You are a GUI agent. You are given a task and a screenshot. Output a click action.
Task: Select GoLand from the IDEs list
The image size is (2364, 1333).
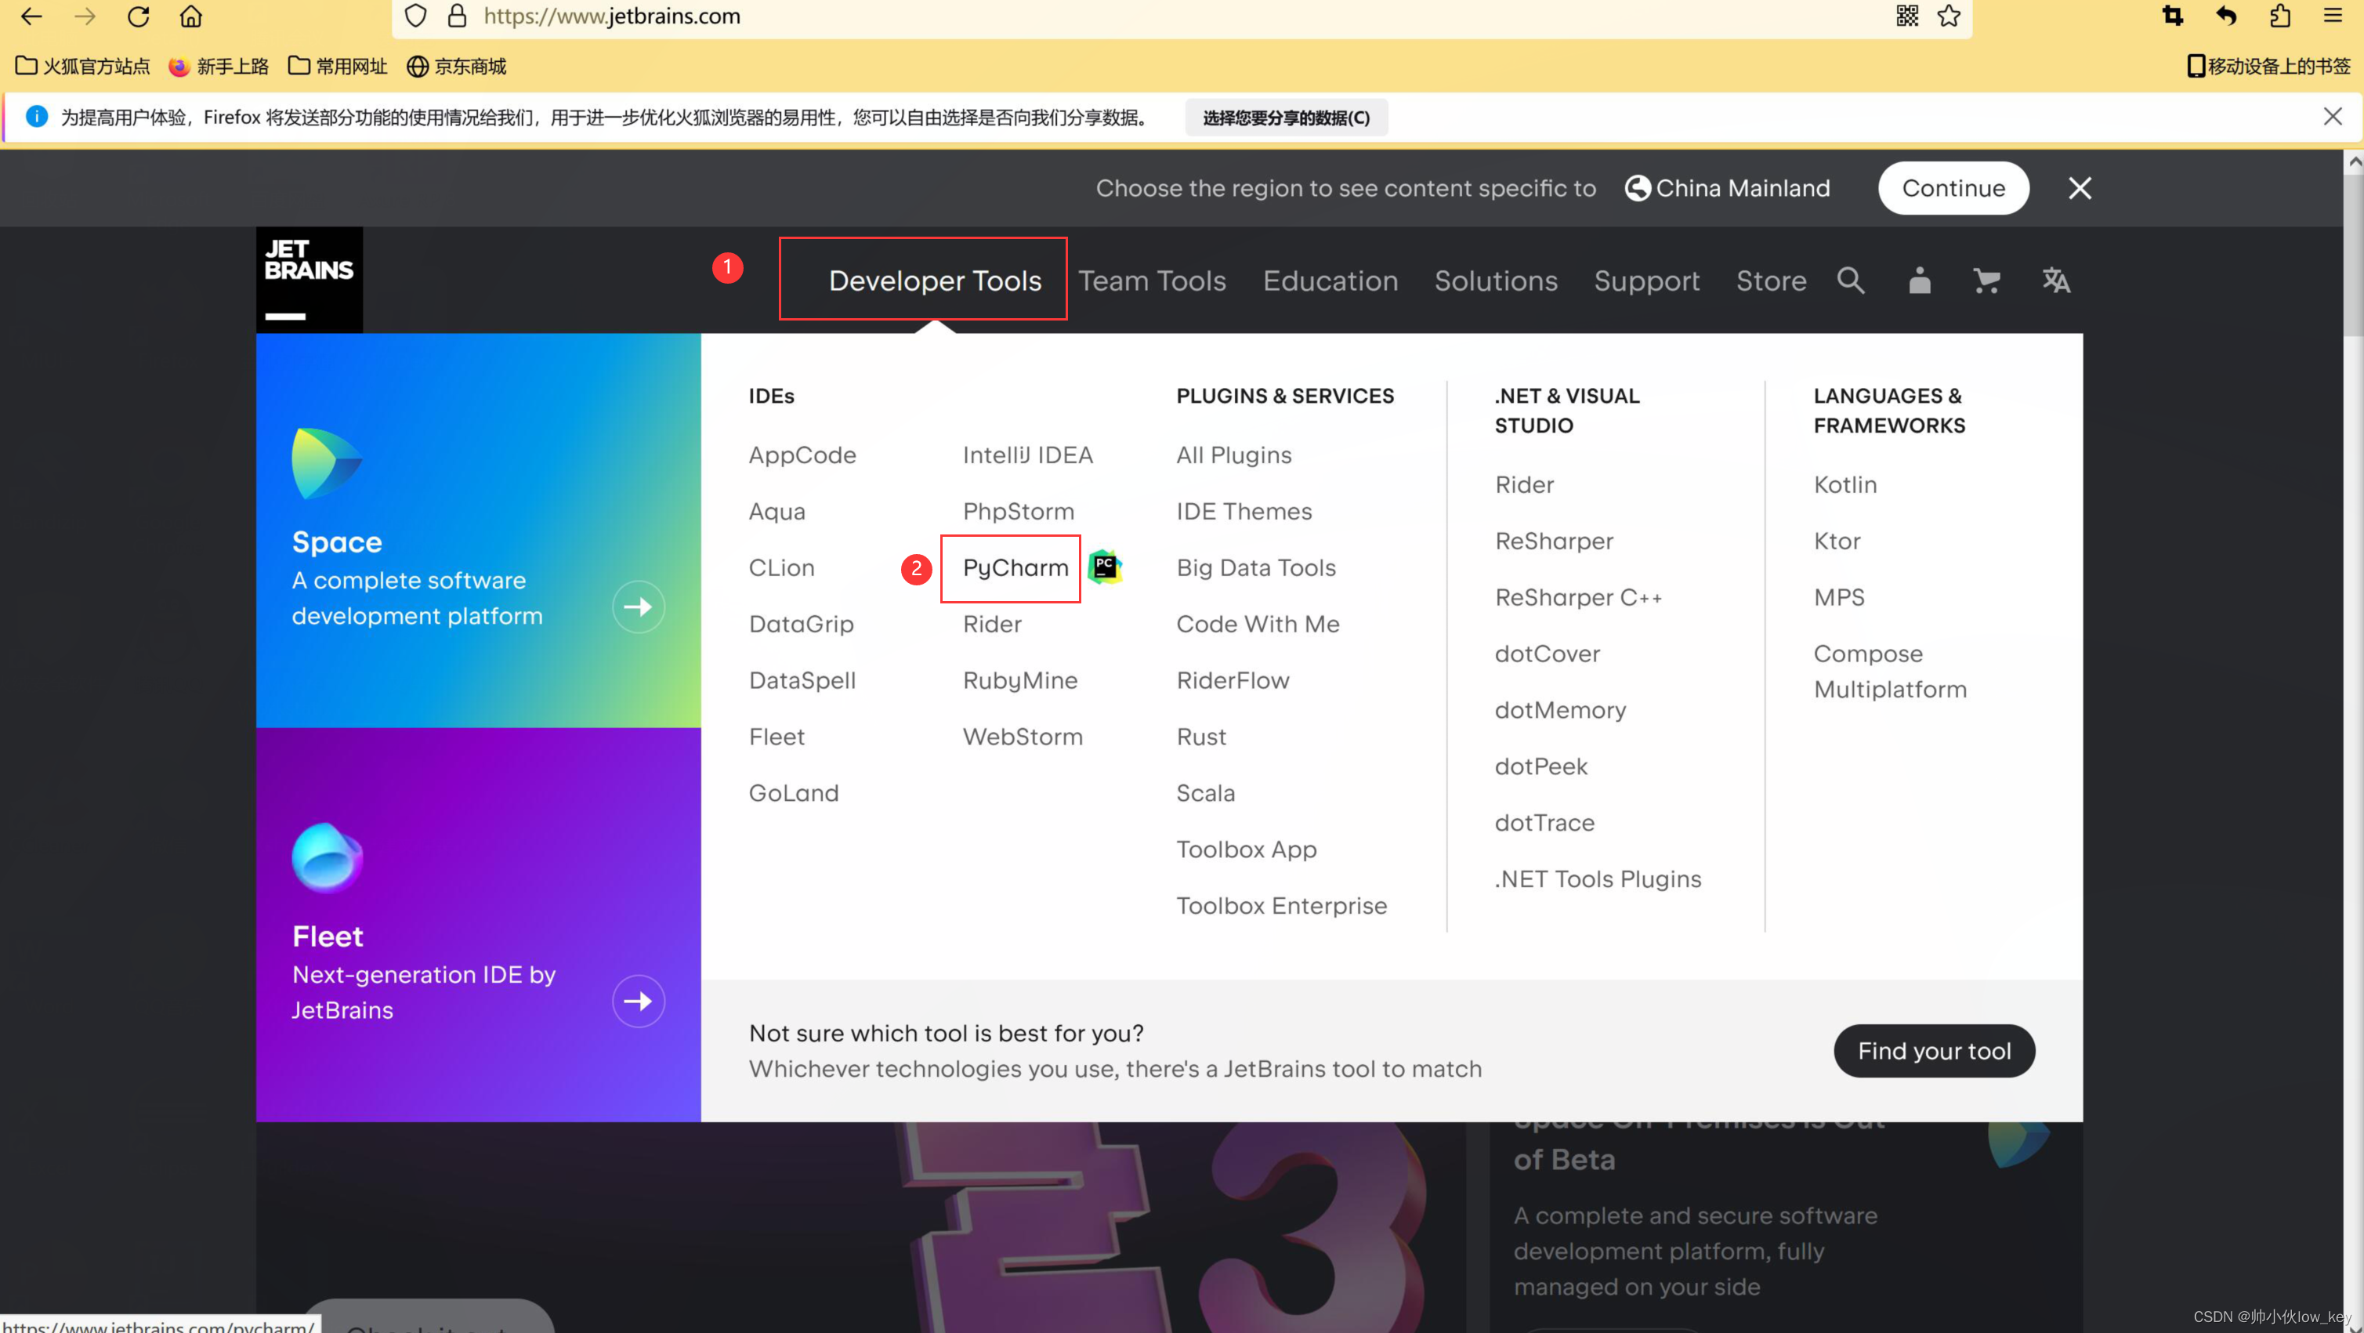(x=792, y=792)
